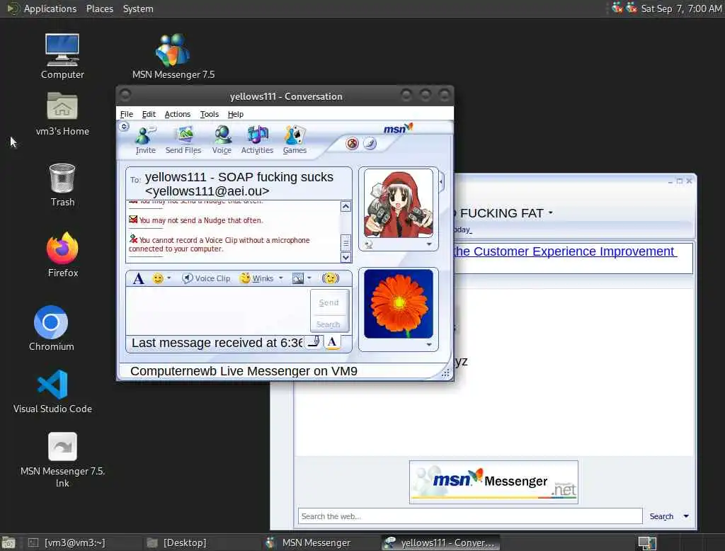
Task: Open the File menu
Action: tap(126, 114)
